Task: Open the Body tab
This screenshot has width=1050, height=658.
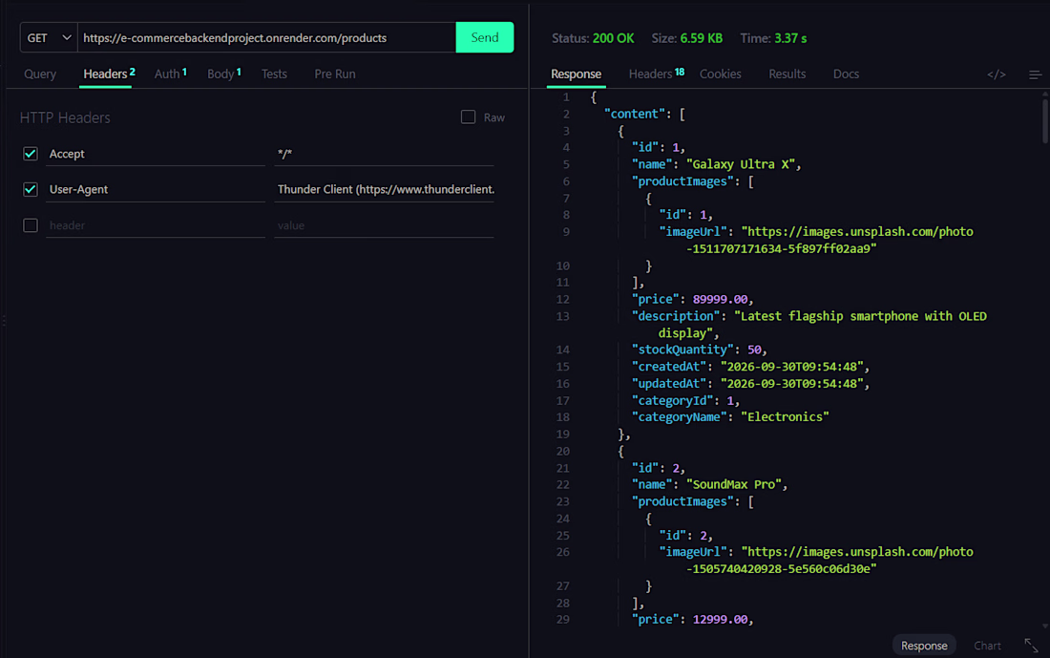Action: (x=223, y=74)
